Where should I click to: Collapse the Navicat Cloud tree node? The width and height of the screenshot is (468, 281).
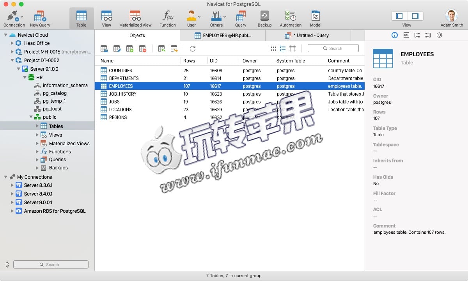pos(5,35)
